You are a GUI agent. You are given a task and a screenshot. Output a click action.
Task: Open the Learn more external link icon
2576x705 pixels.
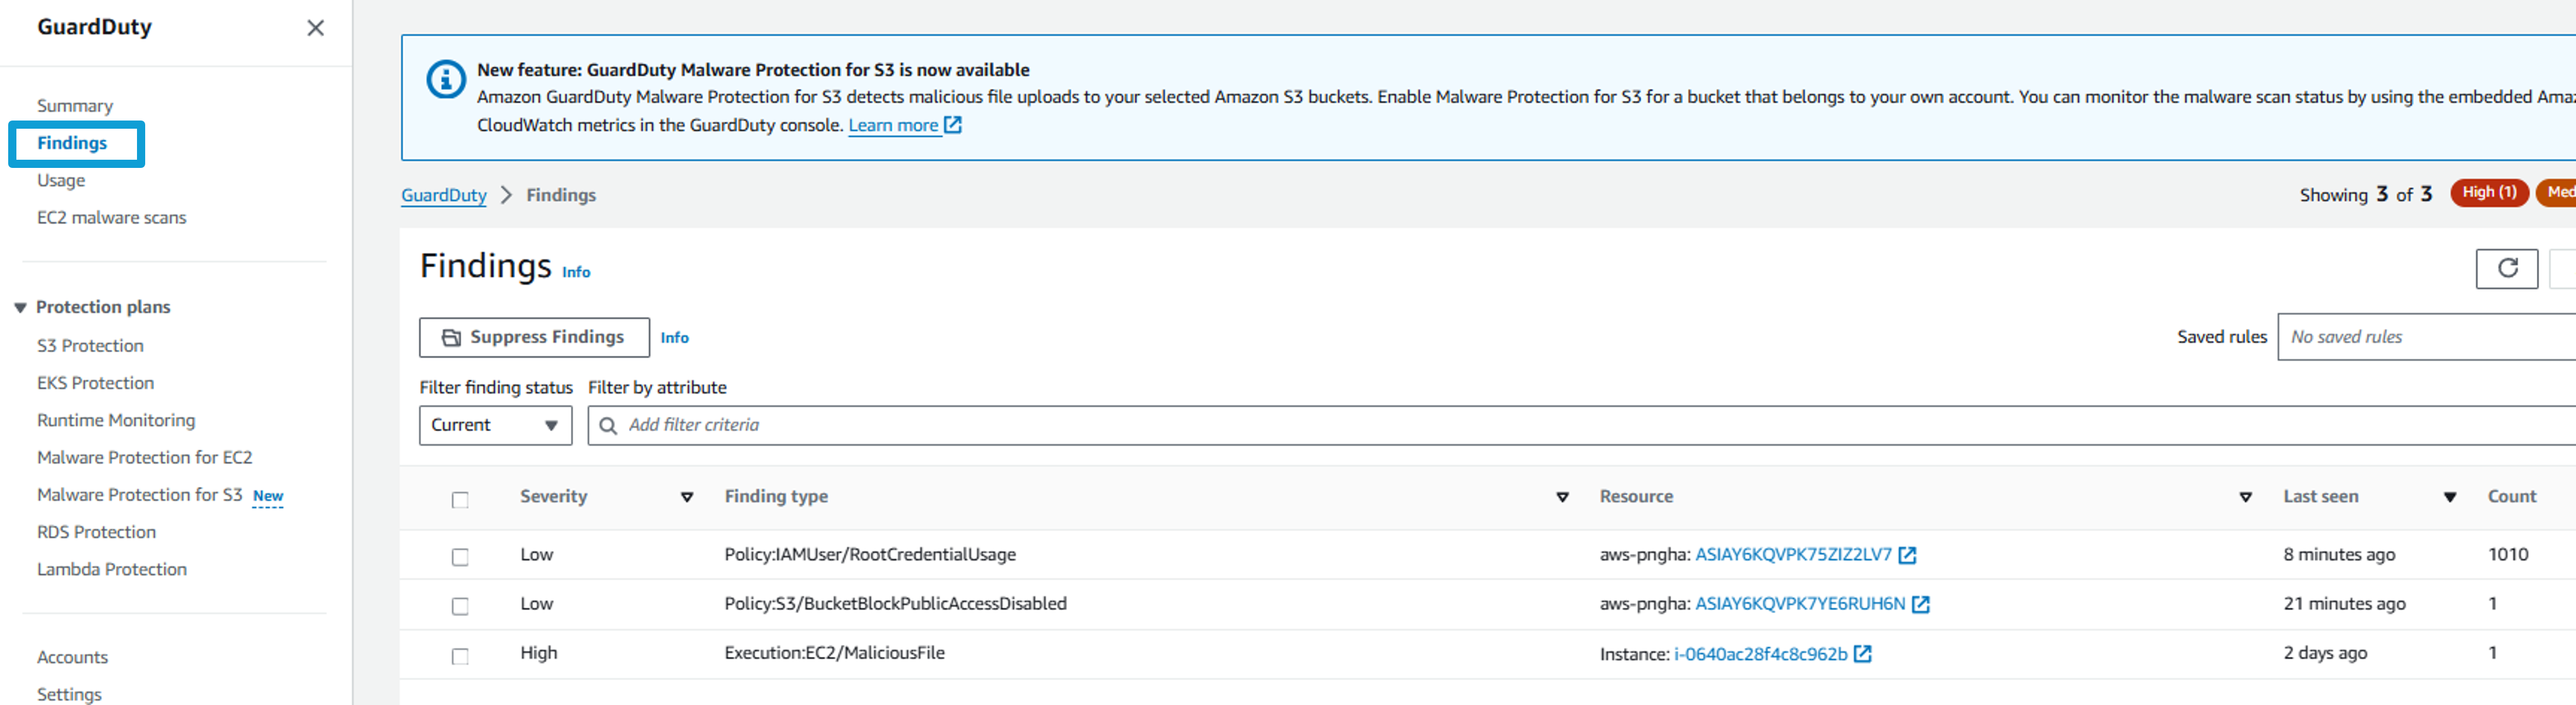click(953, 125)
